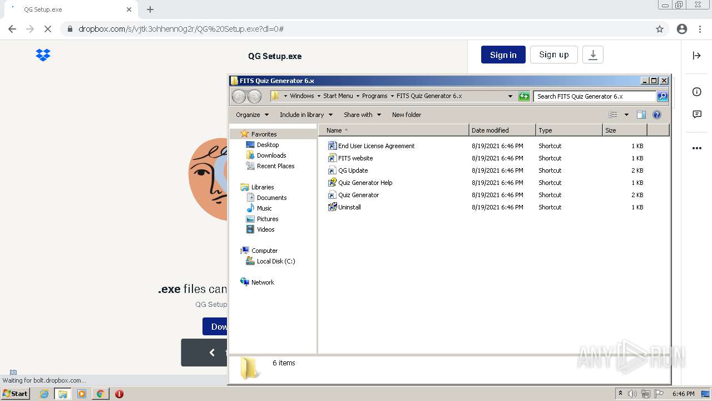Open Chrome taskbar icon
Screen dimensions: 712x401
tap(100, 394)
